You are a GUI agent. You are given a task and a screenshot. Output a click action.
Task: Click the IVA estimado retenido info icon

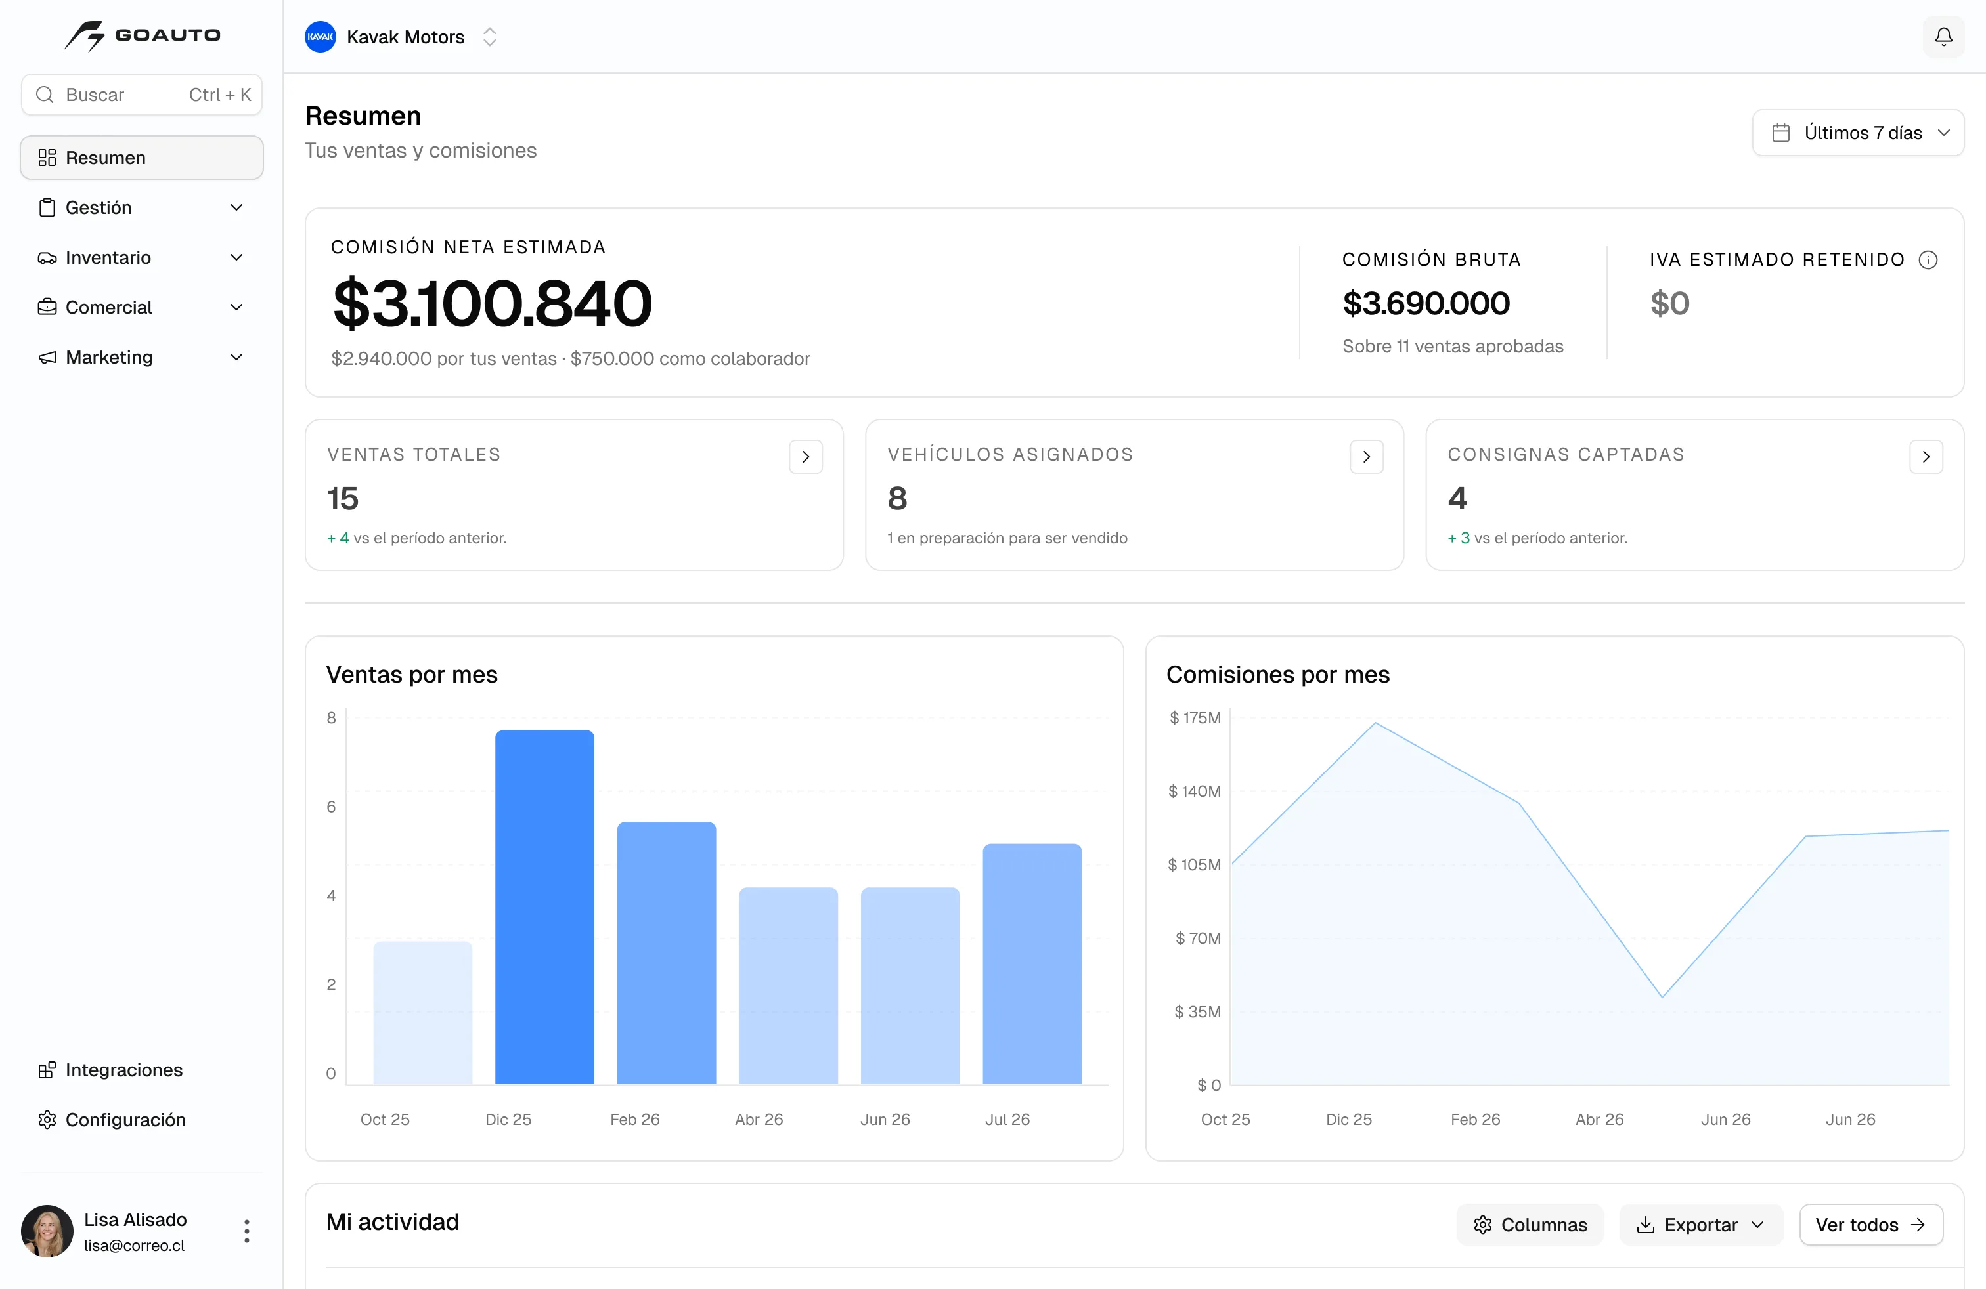(x=1928, y=260)
